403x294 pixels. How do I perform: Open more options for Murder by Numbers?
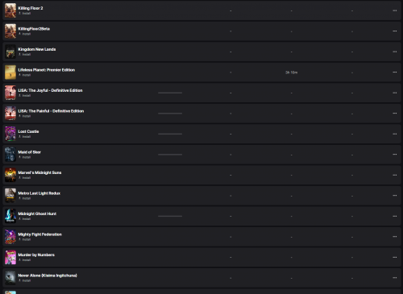tap(395, 257)
